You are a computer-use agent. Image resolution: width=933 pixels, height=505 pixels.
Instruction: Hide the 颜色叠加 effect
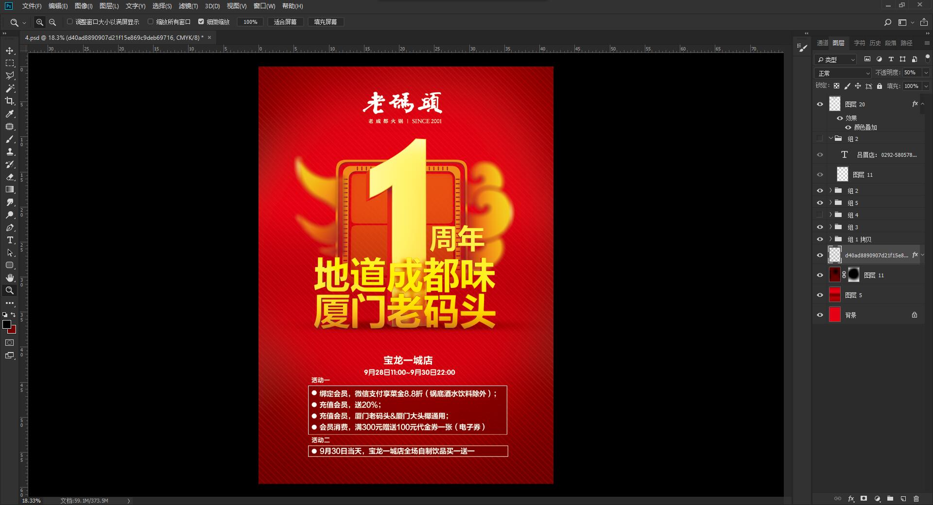(848, 127)
